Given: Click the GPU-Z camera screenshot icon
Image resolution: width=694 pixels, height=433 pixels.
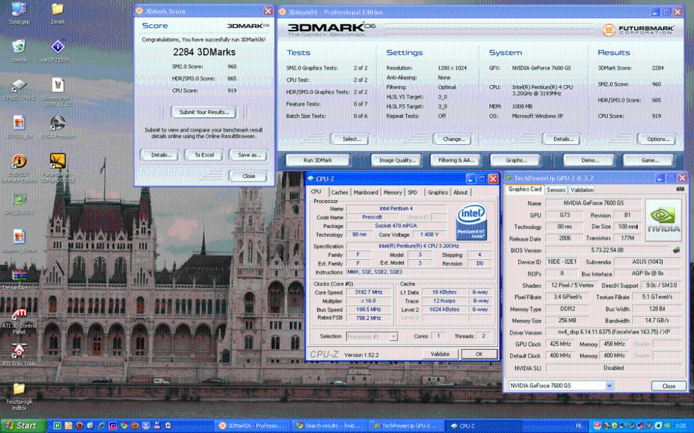Looking at the screenshot, I should [680, 190].
